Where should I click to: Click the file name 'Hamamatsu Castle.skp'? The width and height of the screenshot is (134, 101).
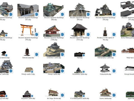[x=106, y=58]
